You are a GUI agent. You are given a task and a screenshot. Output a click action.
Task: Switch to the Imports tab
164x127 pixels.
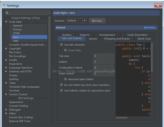click(85, 35)
